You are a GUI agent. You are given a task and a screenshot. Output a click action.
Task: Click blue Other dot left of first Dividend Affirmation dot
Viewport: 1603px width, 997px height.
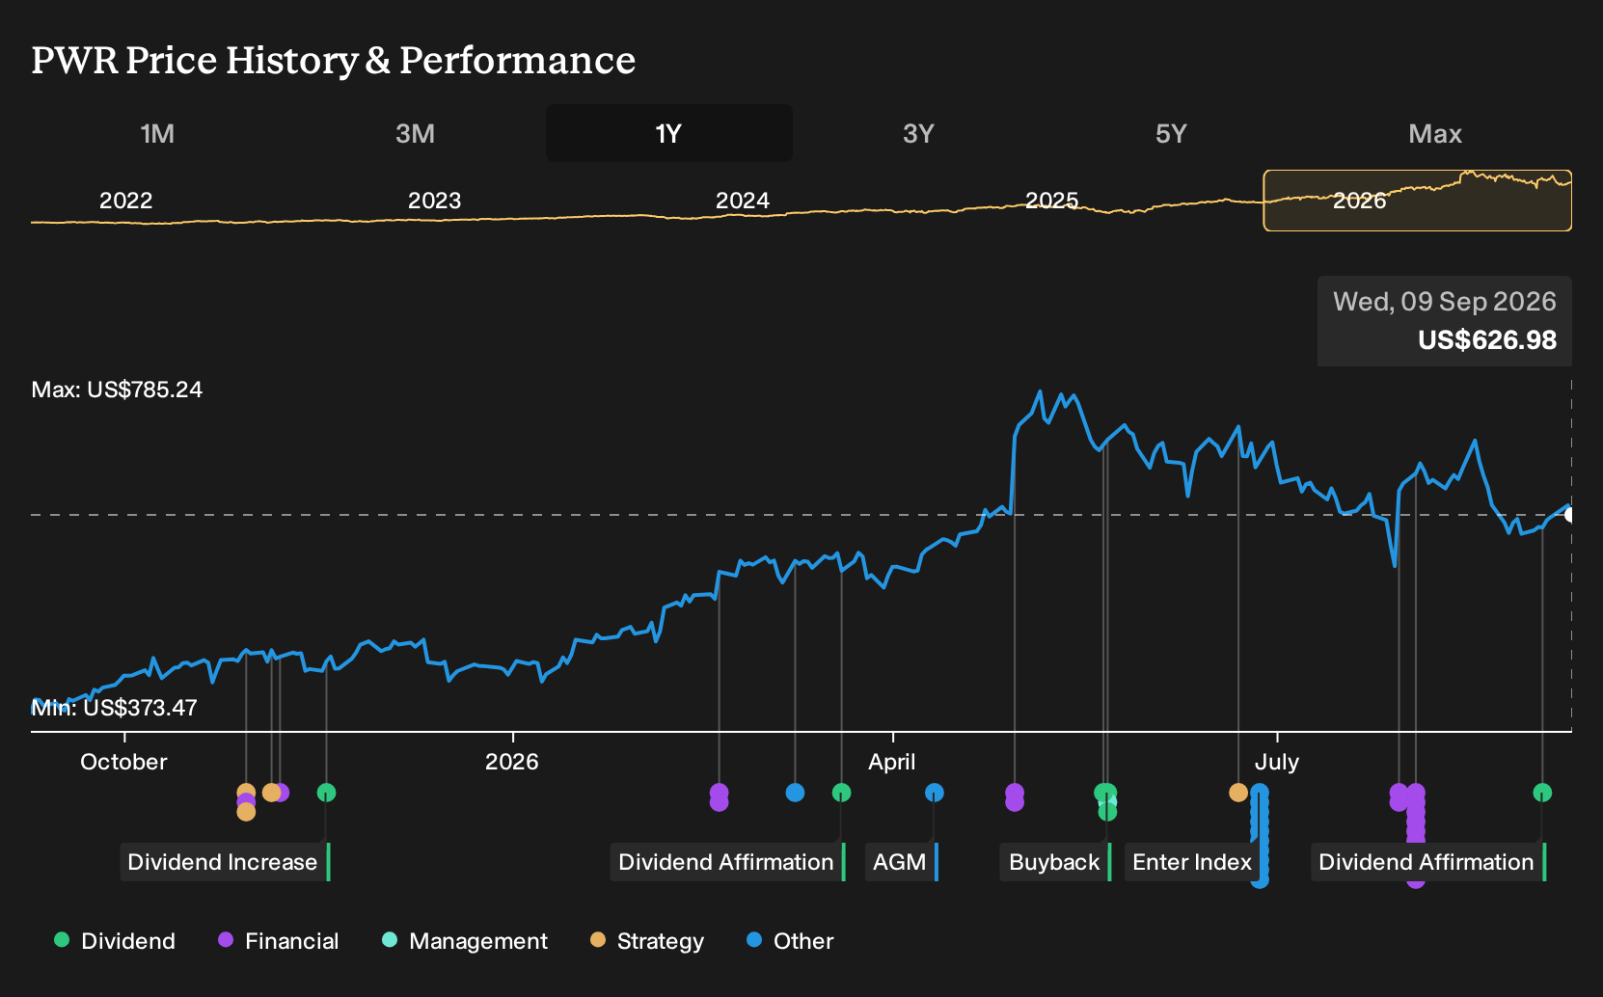click(795, 793)
